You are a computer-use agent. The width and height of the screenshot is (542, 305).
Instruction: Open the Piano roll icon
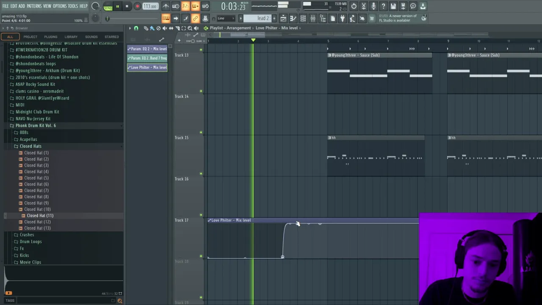click(293, 18)
